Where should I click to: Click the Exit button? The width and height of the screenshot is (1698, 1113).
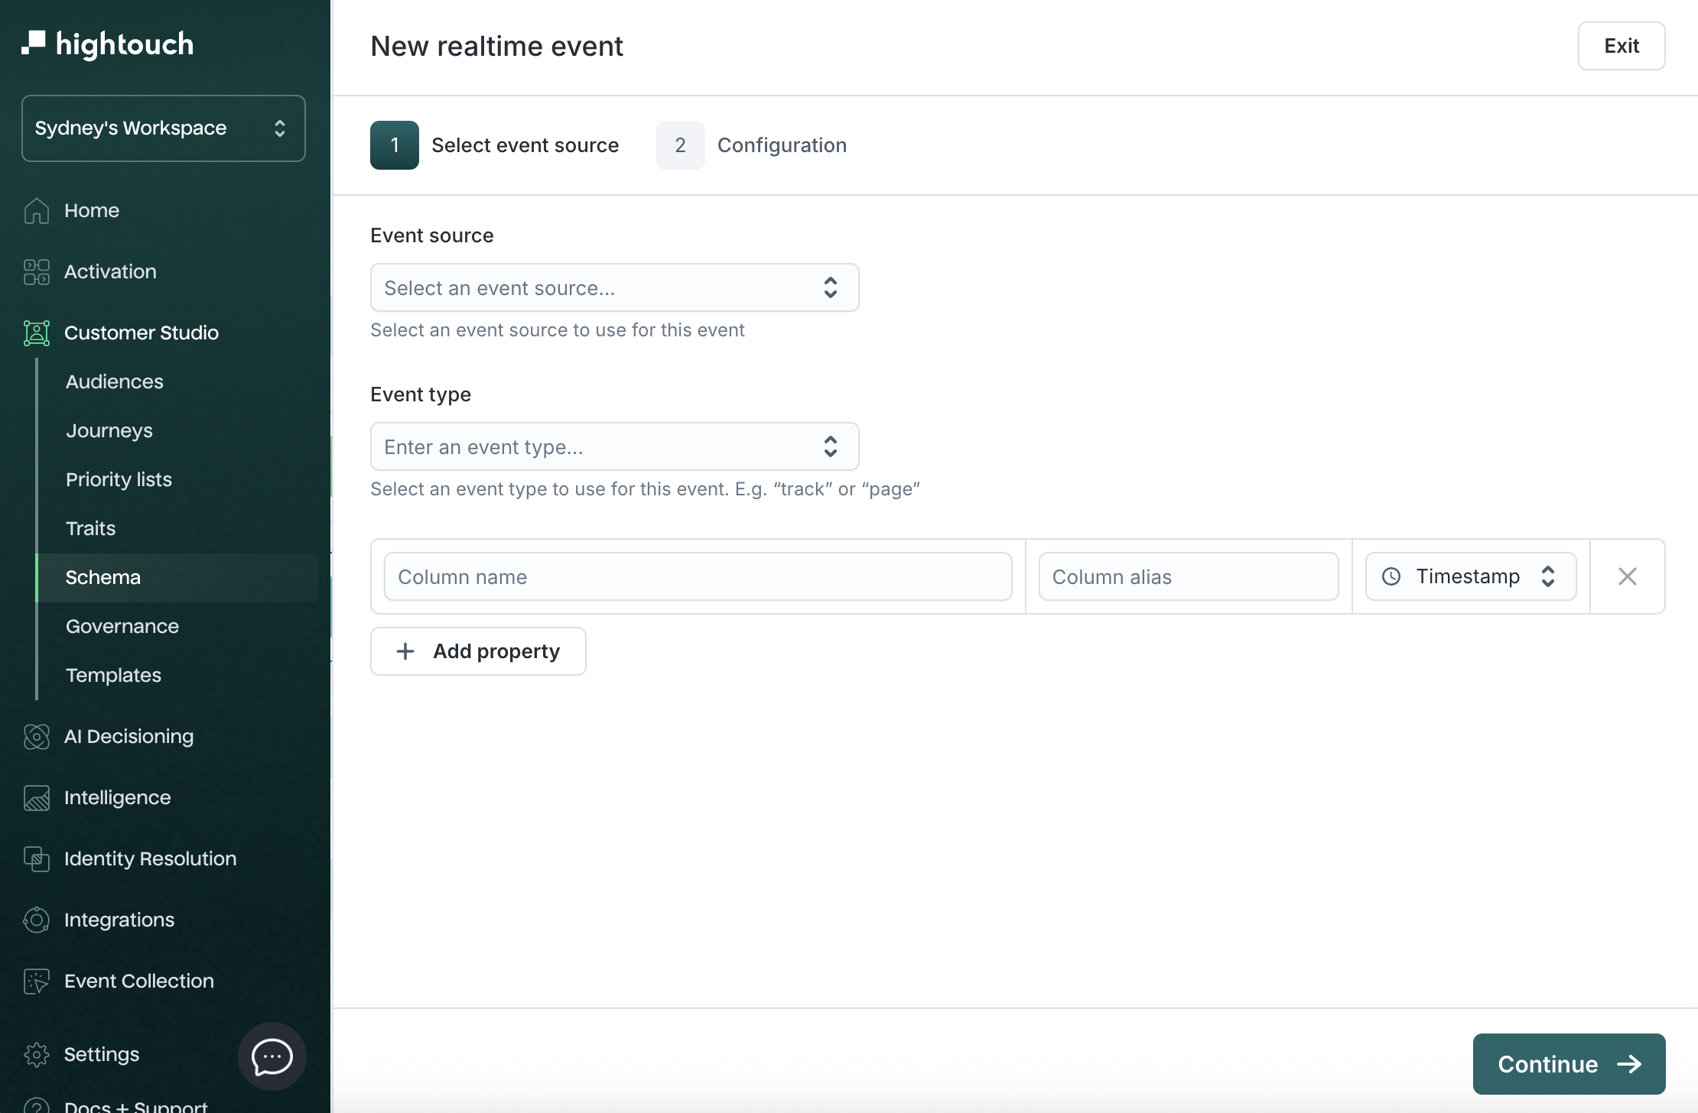click(x=1622, y=46)
